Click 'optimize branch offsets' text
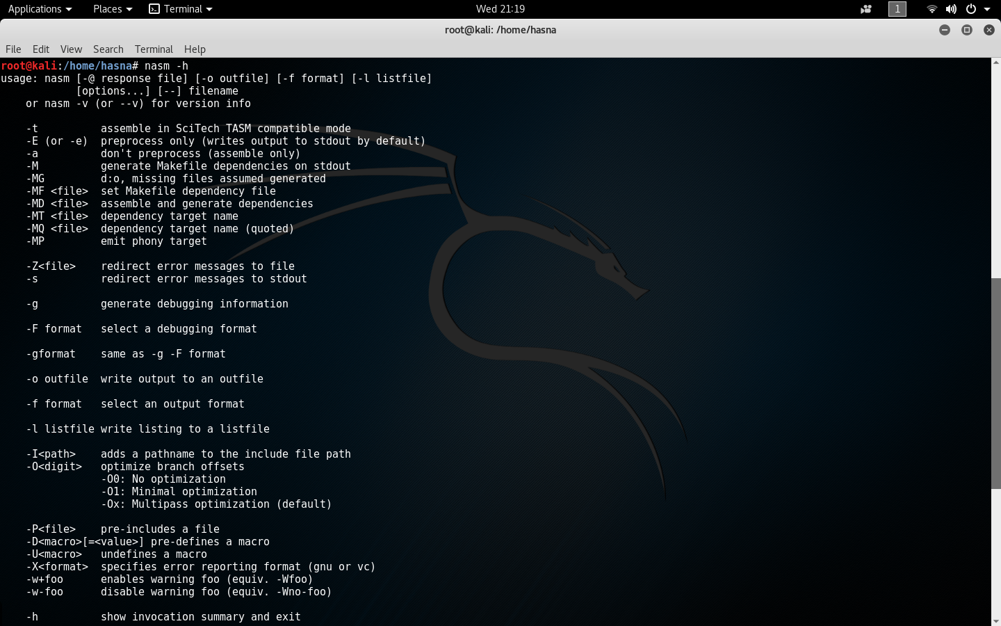The width and height of the screenshot is (1001, 626). click(x=172, y=467)
